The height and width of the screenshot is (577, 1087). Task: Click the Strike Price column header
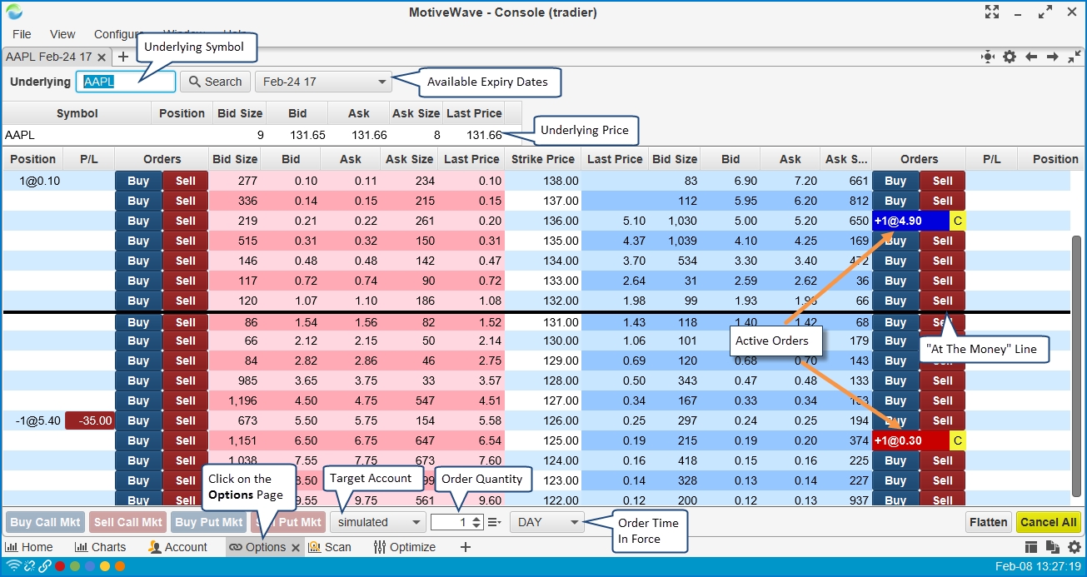click(543, 159)
